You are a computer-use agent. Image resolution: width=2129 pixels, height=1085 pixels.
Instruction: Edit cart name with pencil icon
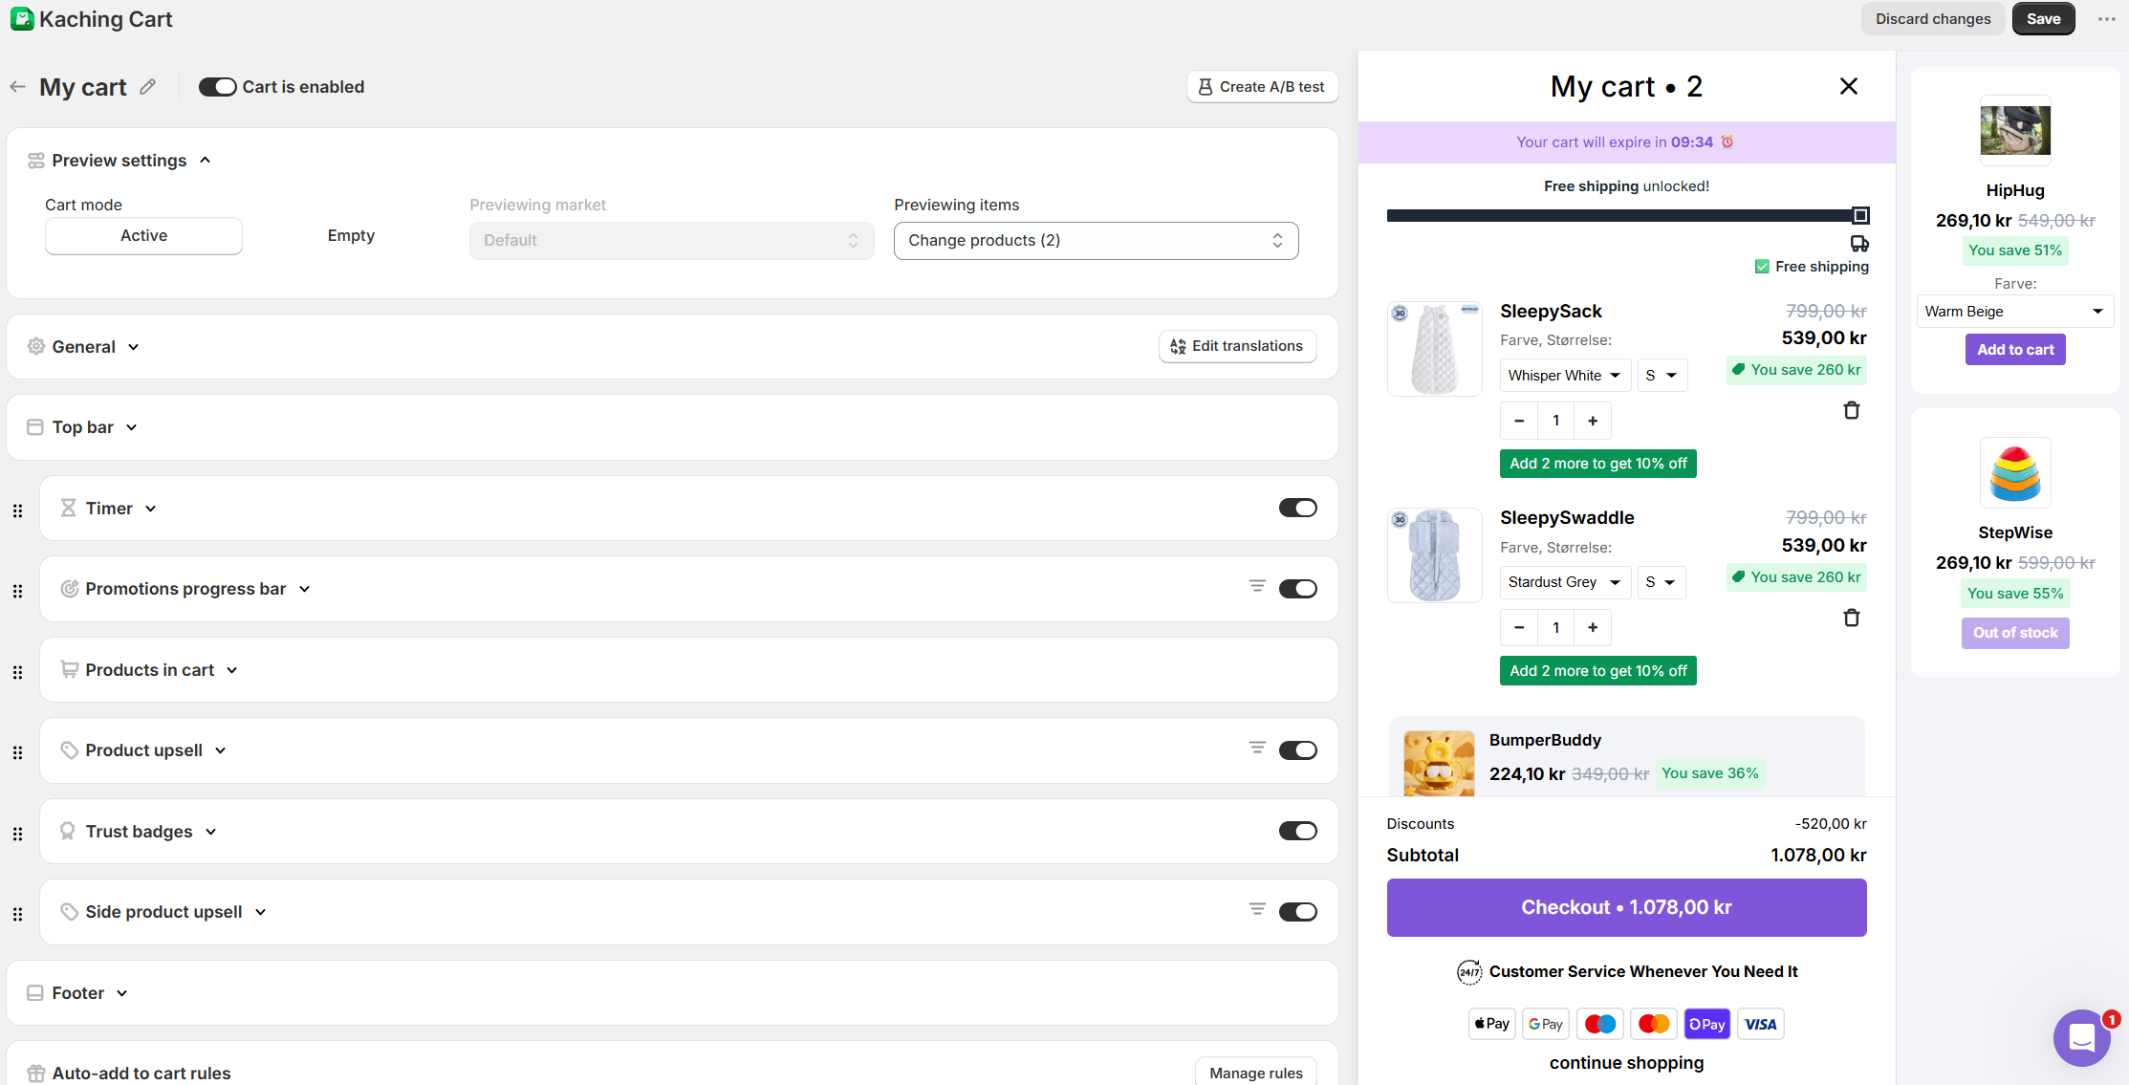[147, 87]
